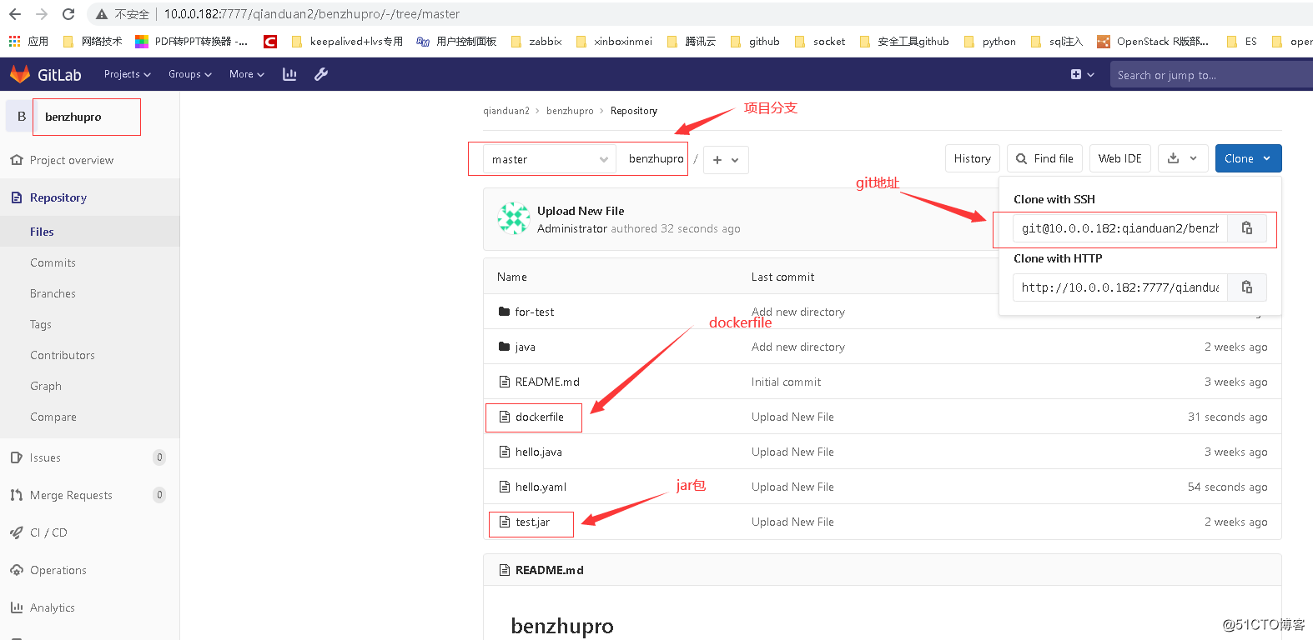Image resolution: width=1313 pixels, height=640 pixels.
Task: Click the Project overview home icon
Action: point(17,160)
